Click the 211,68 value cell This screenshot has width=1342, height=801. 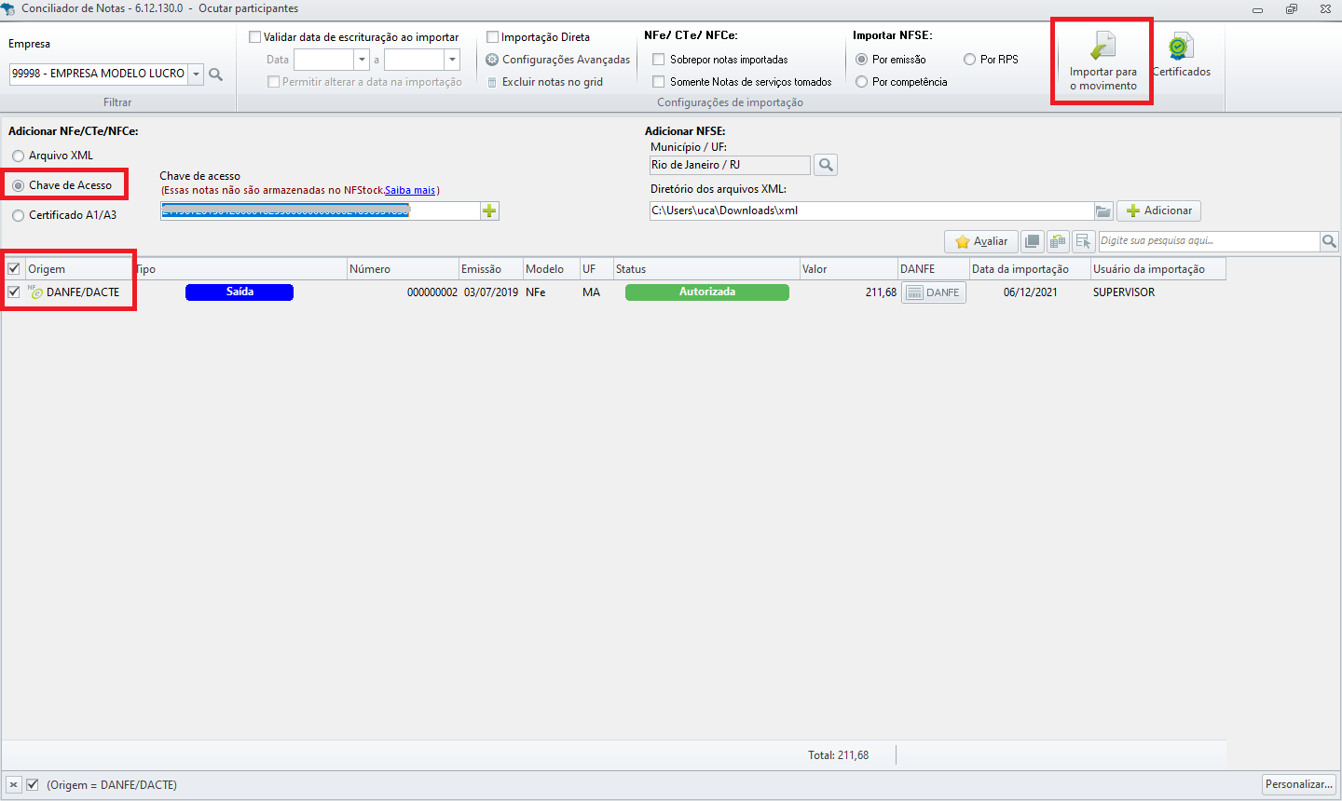[x=881, y=292]
